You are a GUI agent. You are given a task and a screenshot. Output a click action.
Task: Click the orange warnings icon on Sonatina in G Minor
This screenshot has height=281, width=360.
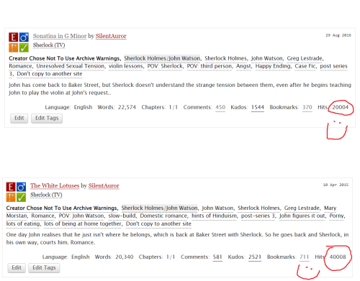point(14,47)
